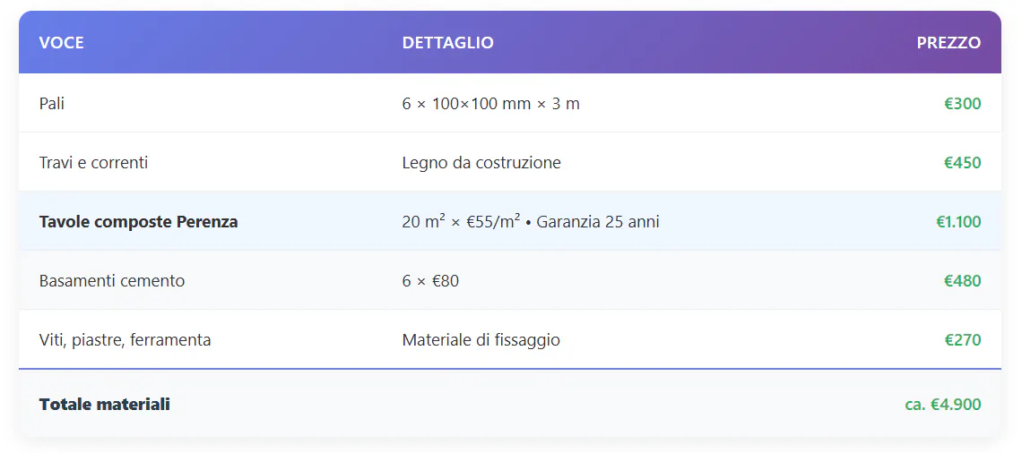Click the ca. €4.900 total amount

pyautogui.click(x=942, y=405)
